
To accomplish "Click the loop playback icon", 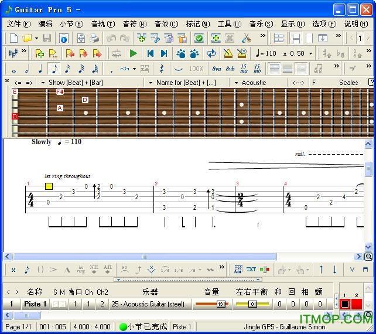I will [x=211, y=53].
